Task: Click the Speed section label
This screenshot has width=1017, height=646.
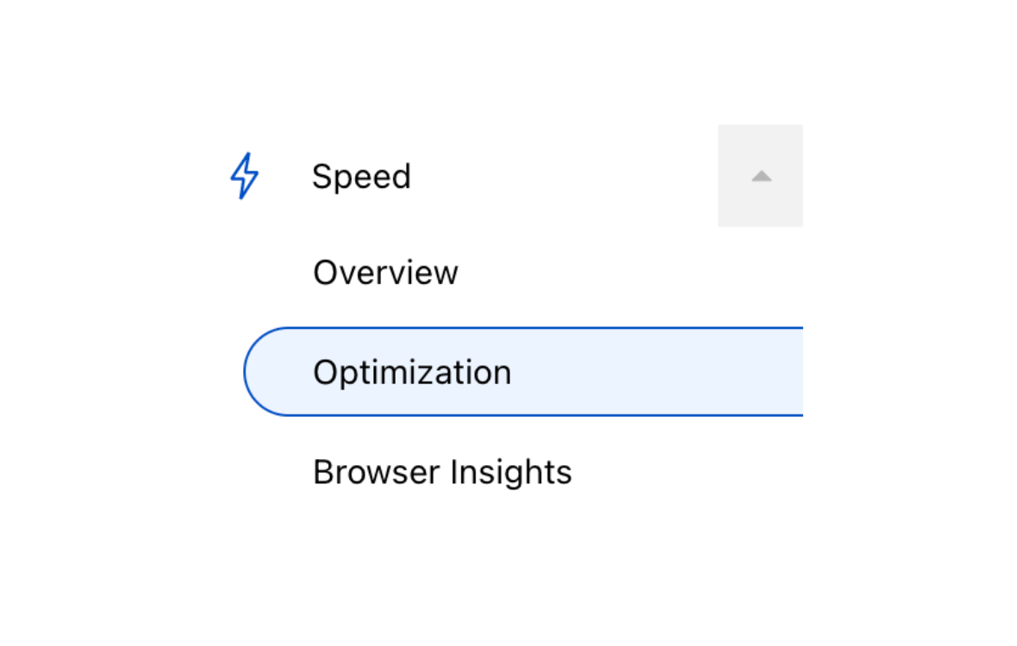Action: pyautogui.click(x=361, y=177)
